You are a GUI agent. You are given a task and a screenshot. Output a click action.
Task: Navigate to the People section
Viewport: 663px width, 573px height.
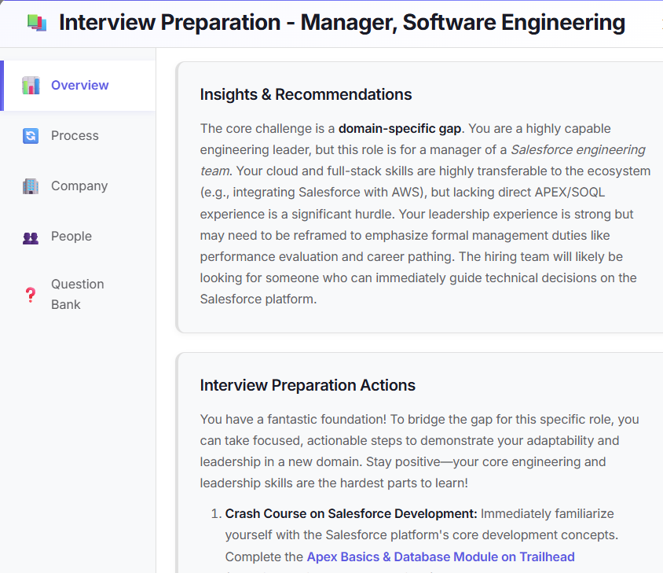[x=71, y=236]
